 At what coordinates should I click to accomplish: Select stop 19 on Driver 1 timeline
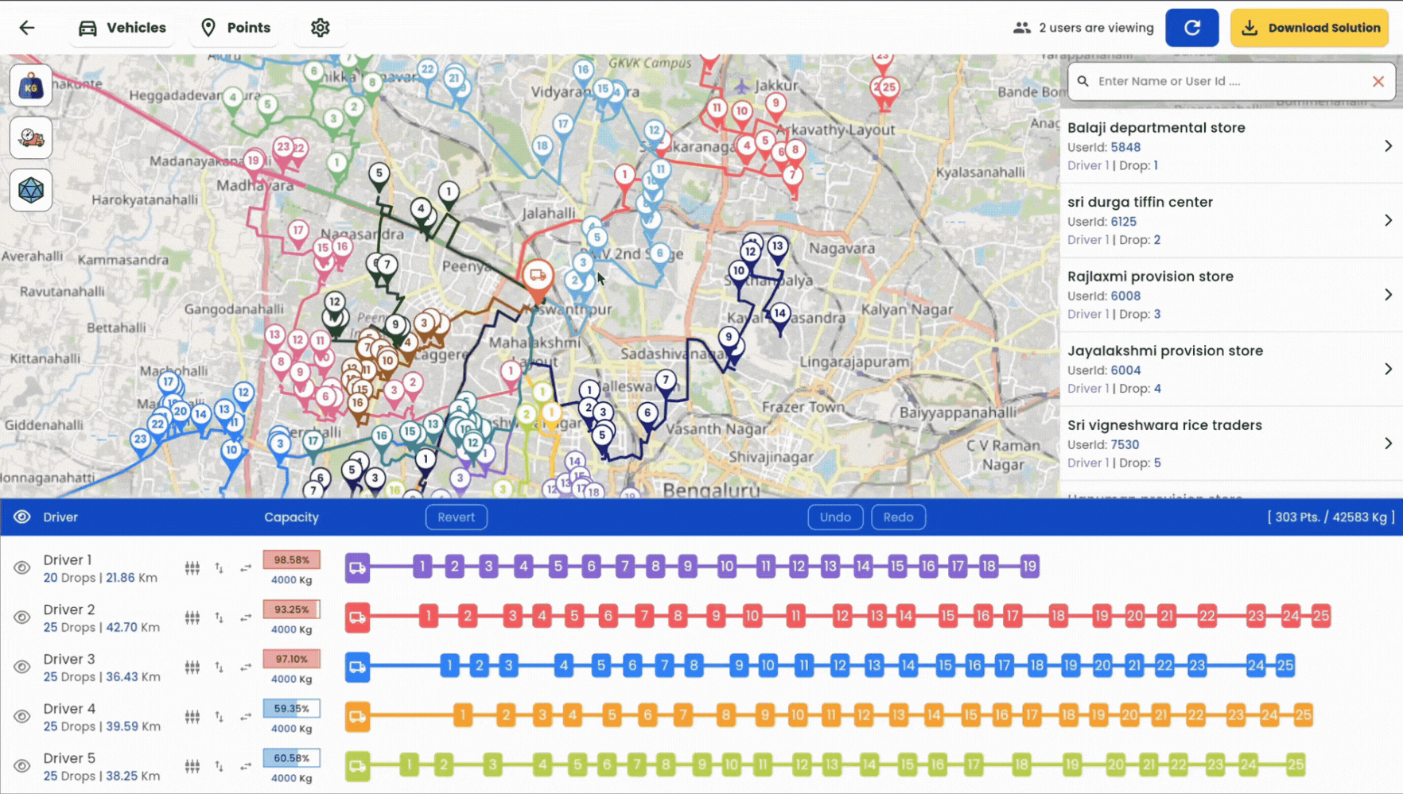point(1030,567)
